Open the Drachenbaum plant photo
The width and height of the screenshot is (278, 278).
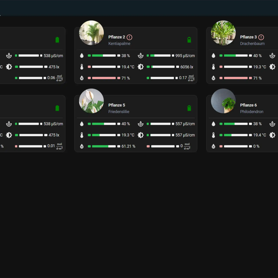point(223,33)
